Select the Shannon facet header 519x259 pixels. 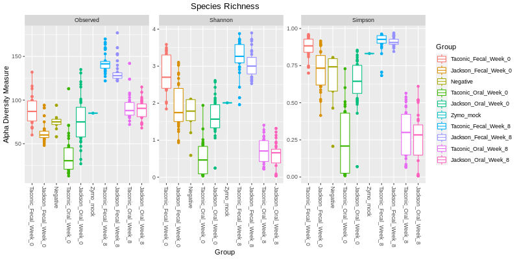click(x=221, y=20)
